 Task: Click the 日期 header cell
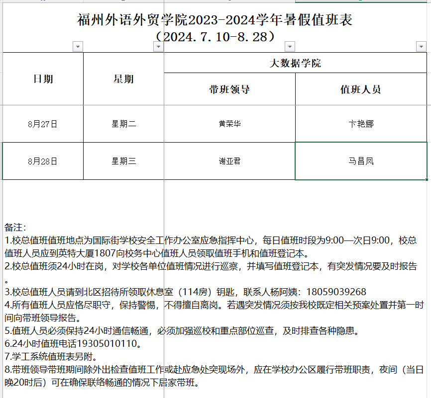43,79
